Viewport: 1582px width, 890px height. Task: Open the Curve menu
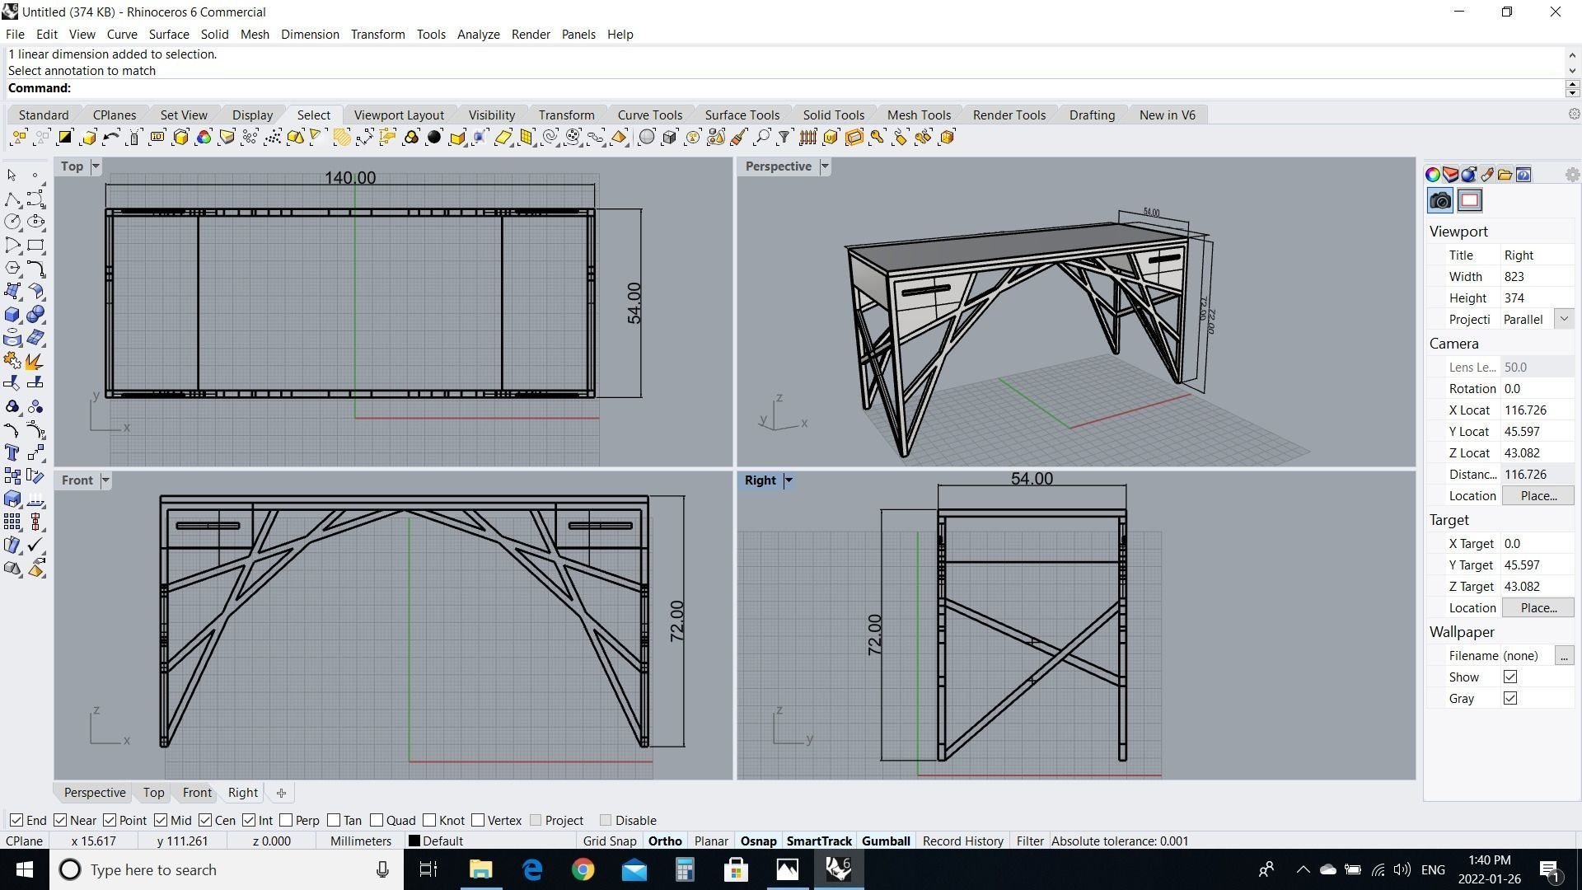point(122,35)
